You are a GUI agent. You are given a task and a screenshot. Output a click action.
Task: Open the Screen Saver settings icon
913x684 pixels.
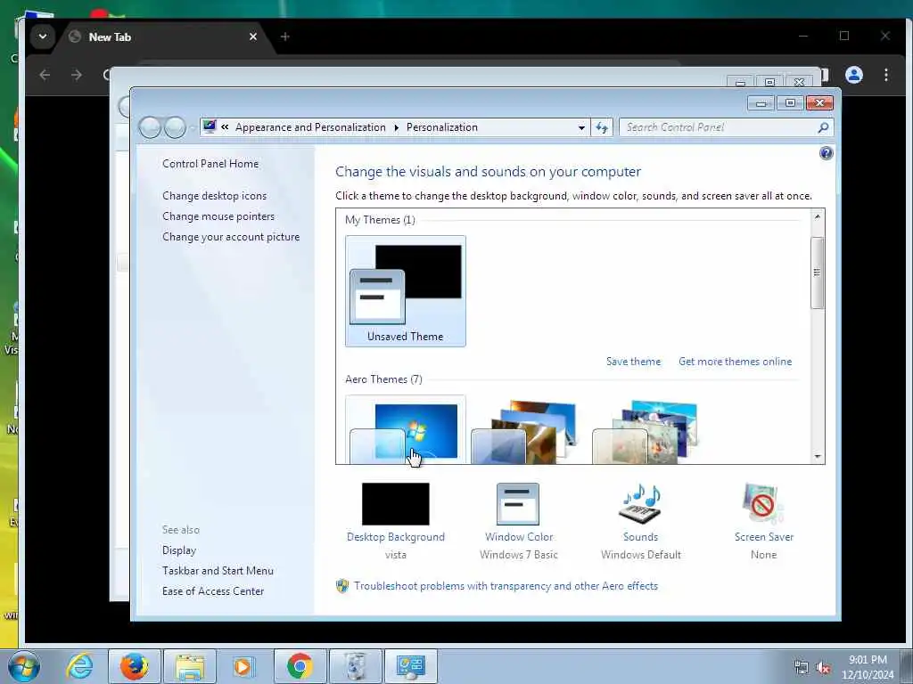coord(763,504)
